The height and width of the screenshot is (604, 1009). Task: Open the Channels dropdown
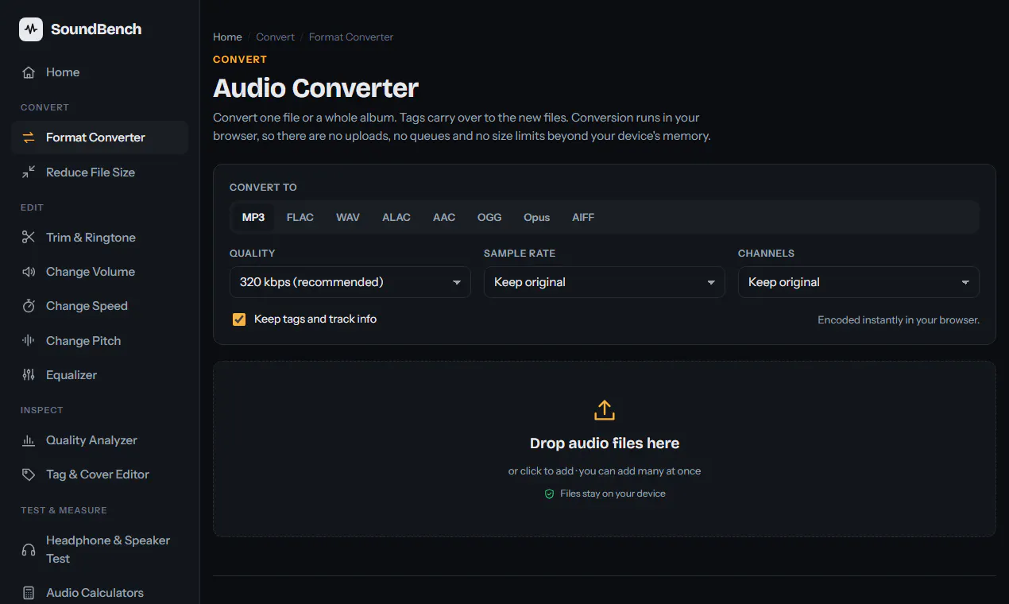859,282
